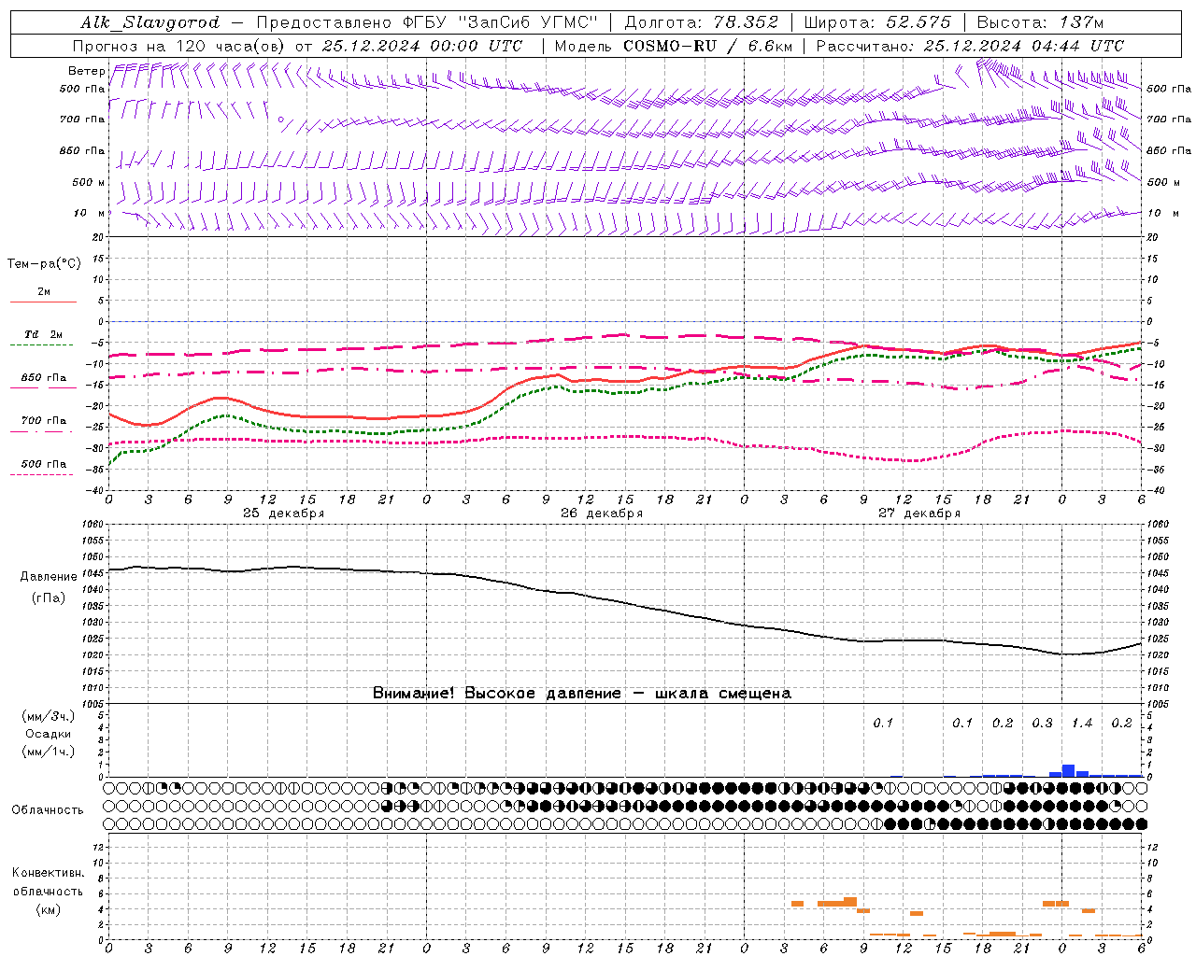The height and width of the screenshot is (956, 1196).
Task: Click the '500 м' wind level label on the left
Action: click(x=89, y=182)
